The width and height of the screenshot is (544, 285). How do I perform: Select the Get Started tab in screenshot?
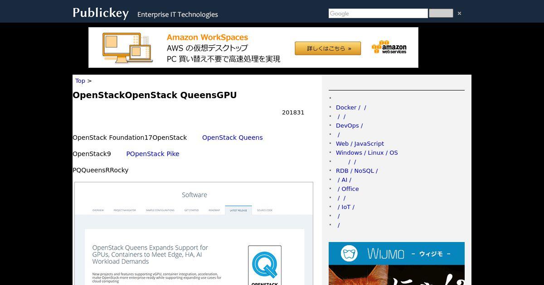(191, 210)
